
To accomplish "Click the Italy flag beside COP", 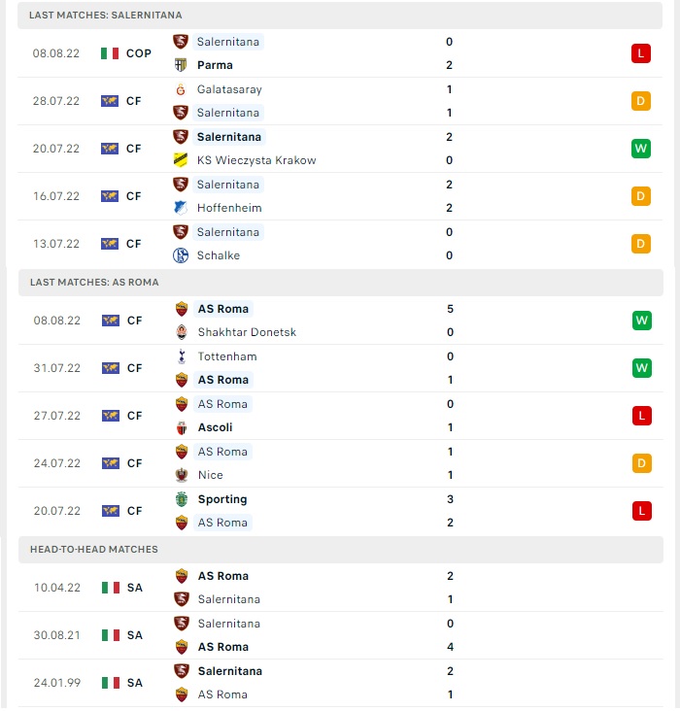I will (110, 53).
